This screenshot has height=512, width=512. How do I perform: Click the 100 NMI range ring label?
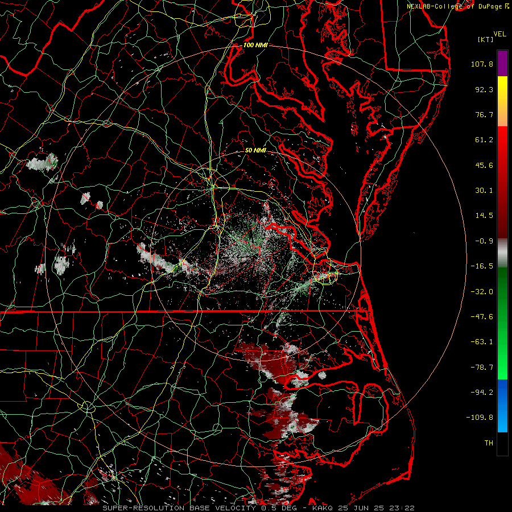point(255,45)
